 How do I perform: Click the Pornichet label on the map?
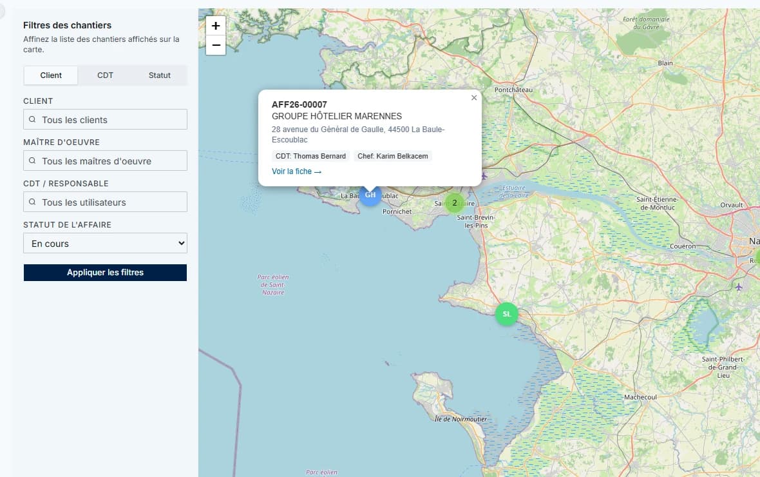397,211
